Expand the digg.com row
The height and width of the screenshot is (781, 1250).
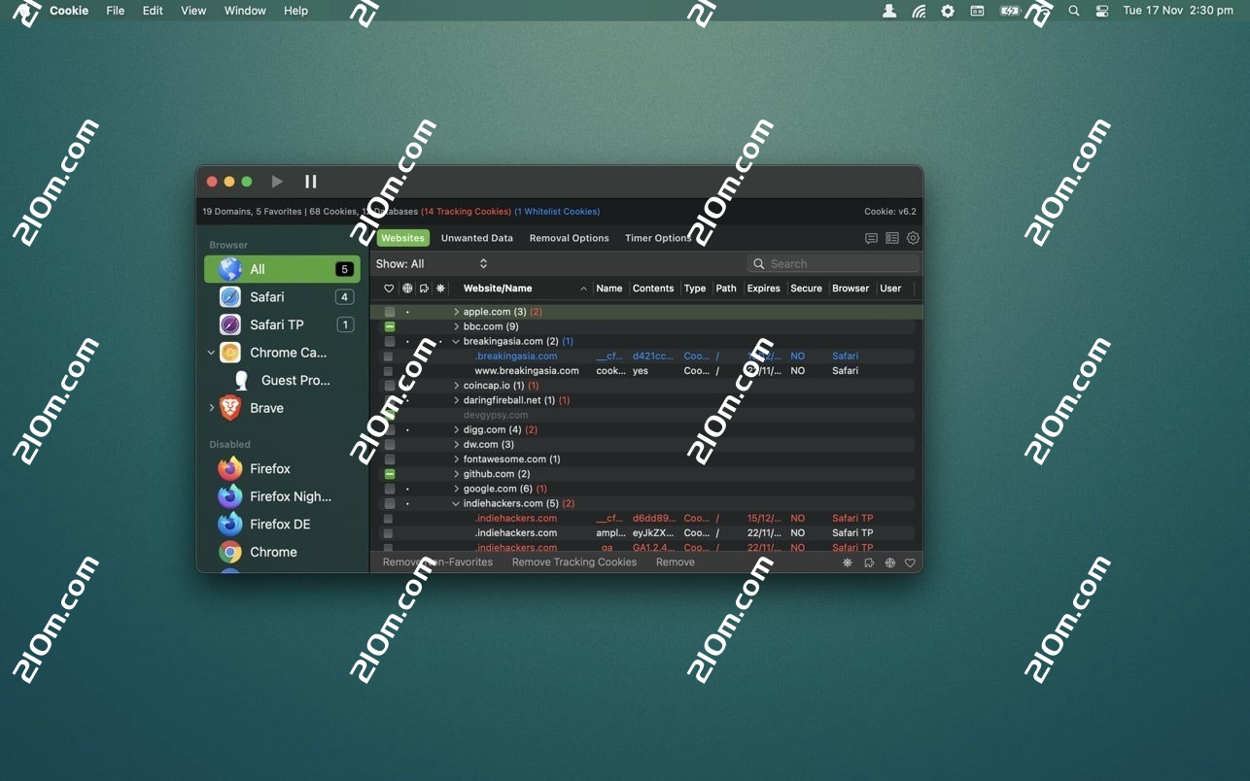[456, 430]
